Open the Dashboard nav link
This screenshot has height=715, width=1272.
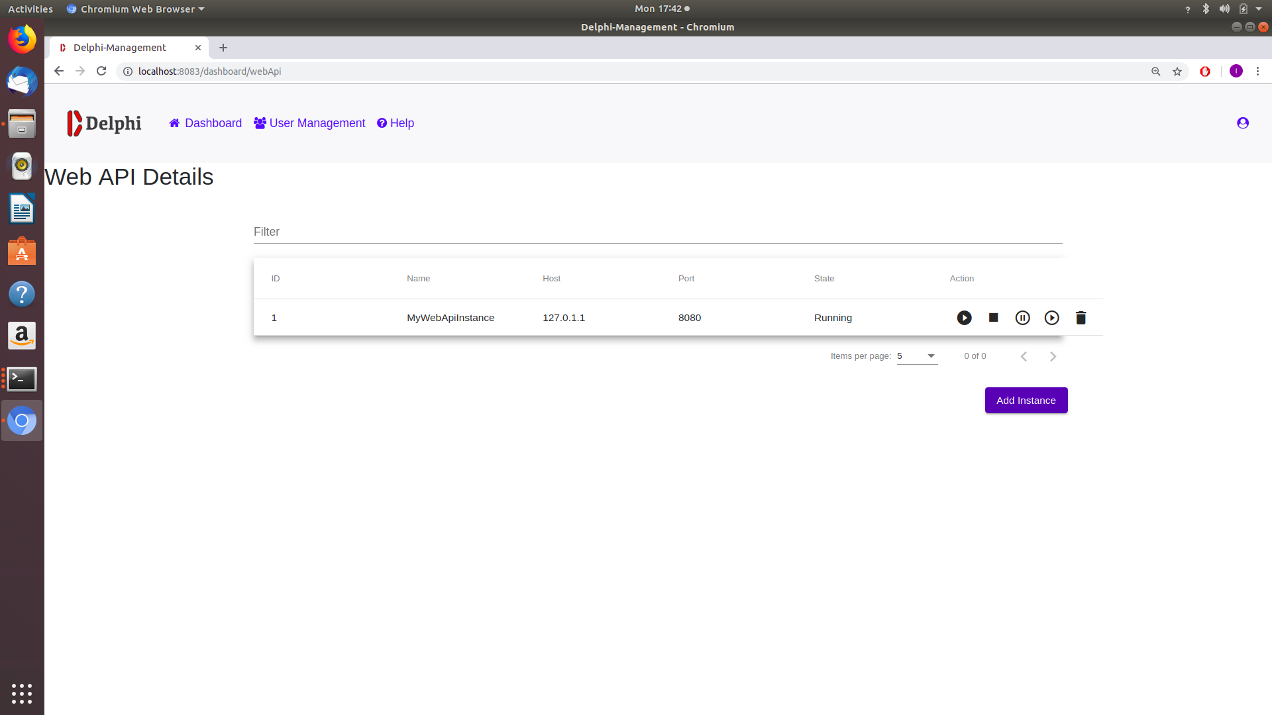click(205, 123)
